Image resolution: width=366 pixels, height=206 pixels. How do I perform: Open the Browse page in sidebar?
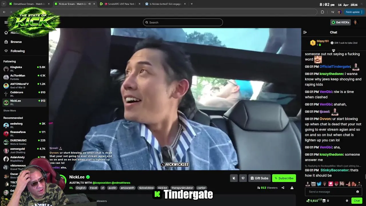point(13,42)
